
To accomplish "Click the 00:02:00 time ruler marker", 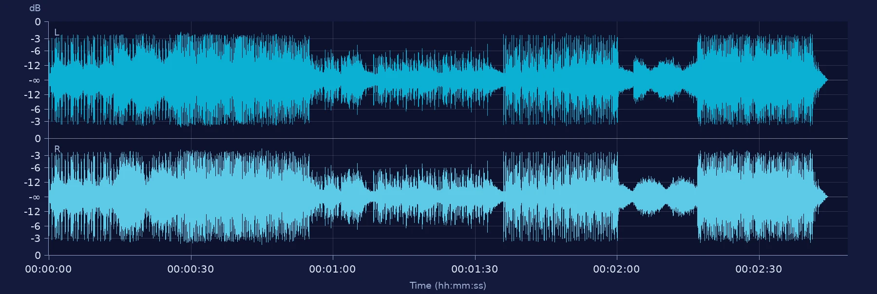I will coord(616,269).
